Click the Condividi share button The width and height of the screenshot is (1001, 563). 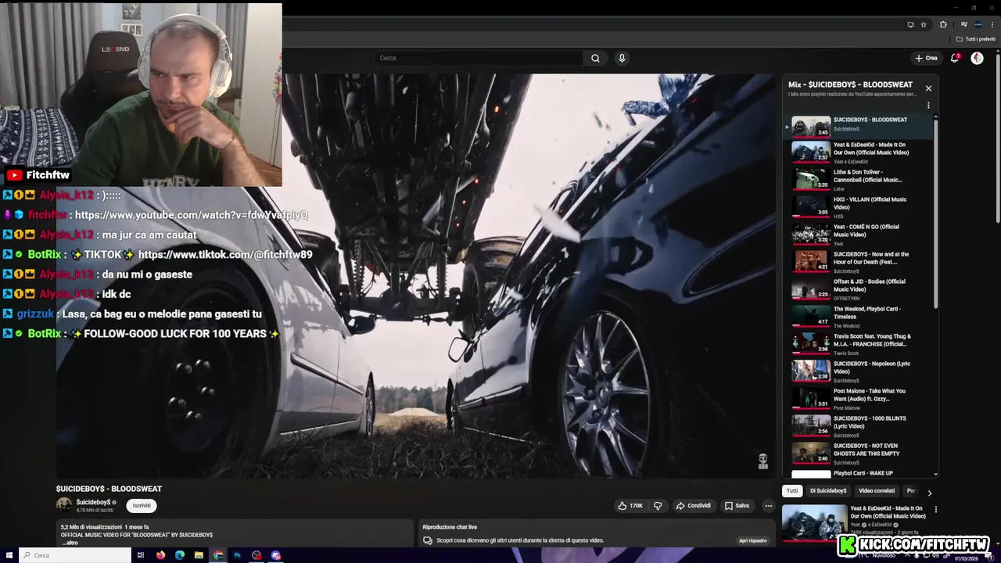click(694, 506)
